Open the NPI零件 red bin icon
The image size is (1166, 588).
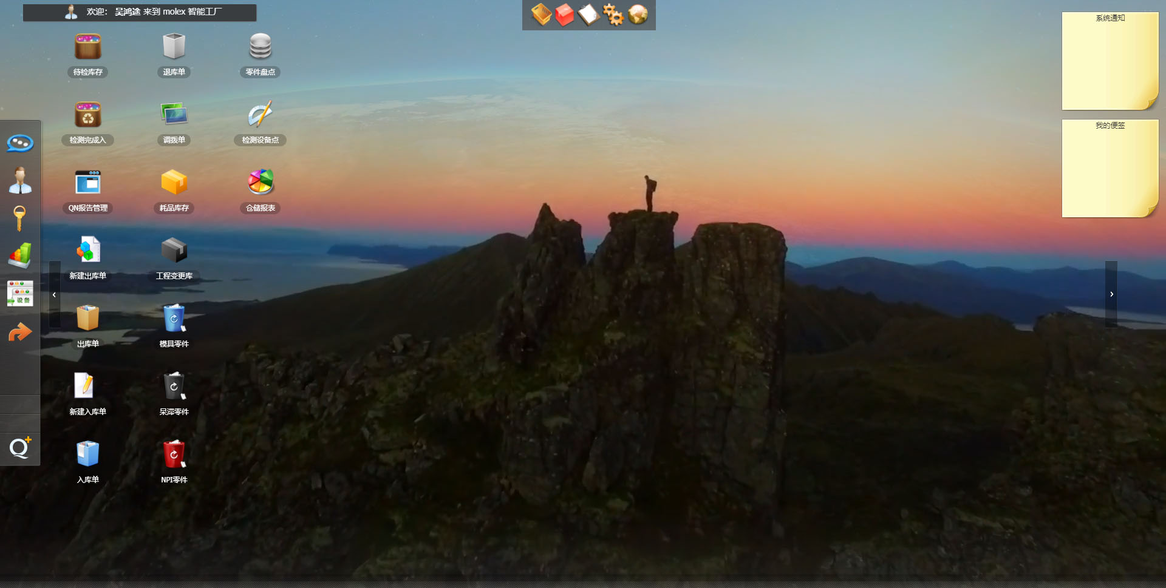coord(174,455)
